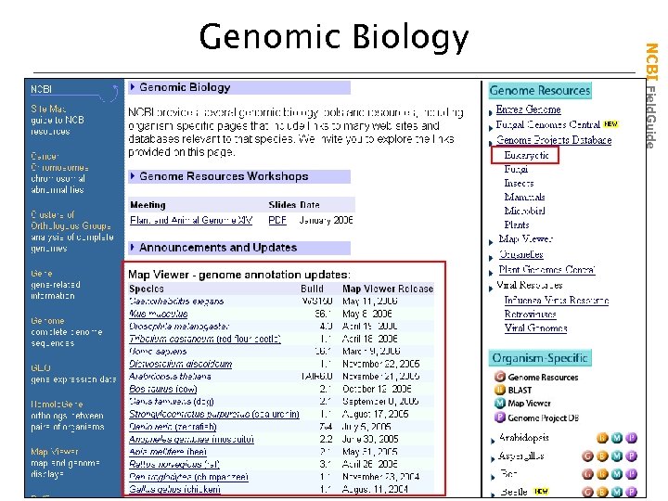Expand the Genomic Biology section triangle
Image resolution: width=668 pixels, height=501 pixels.
[x=133, y=87]
